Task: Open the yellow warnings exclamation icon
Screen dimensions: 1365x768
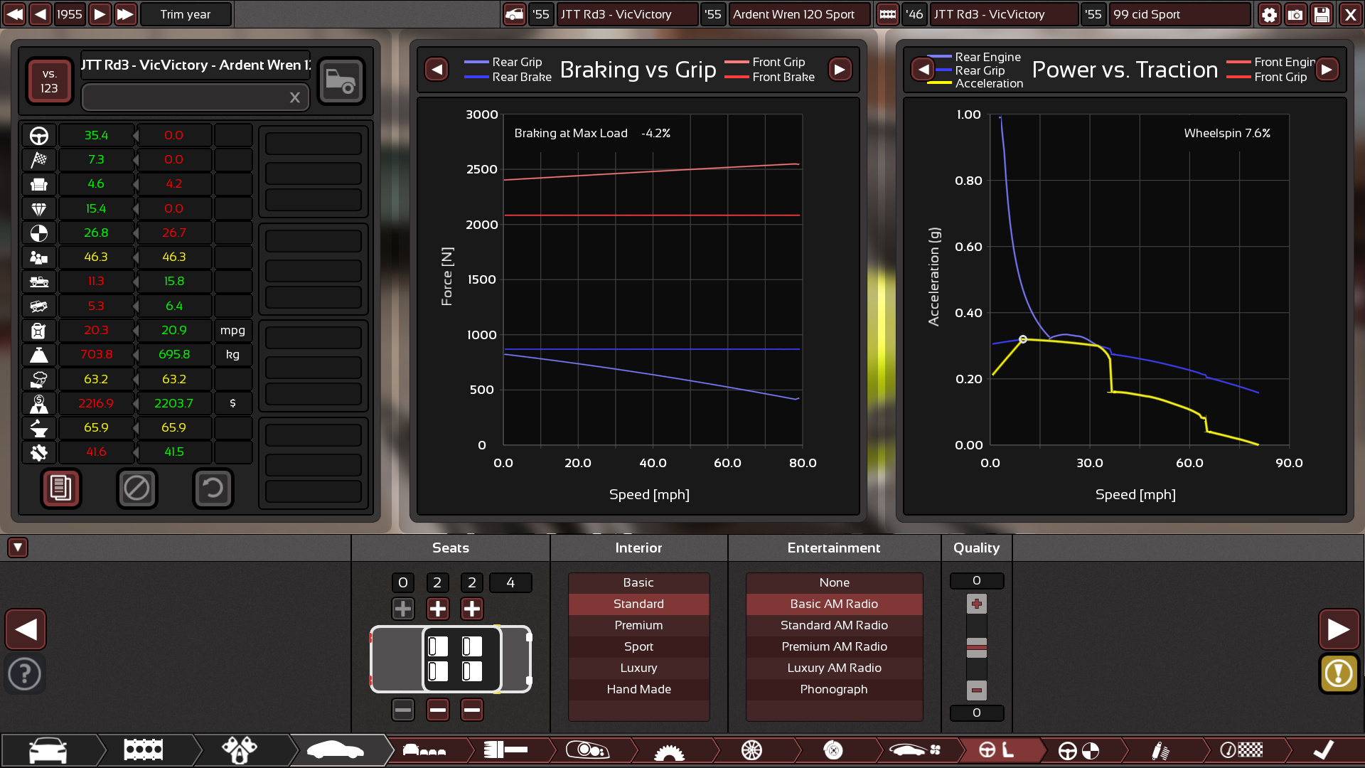Action: 1338,673
